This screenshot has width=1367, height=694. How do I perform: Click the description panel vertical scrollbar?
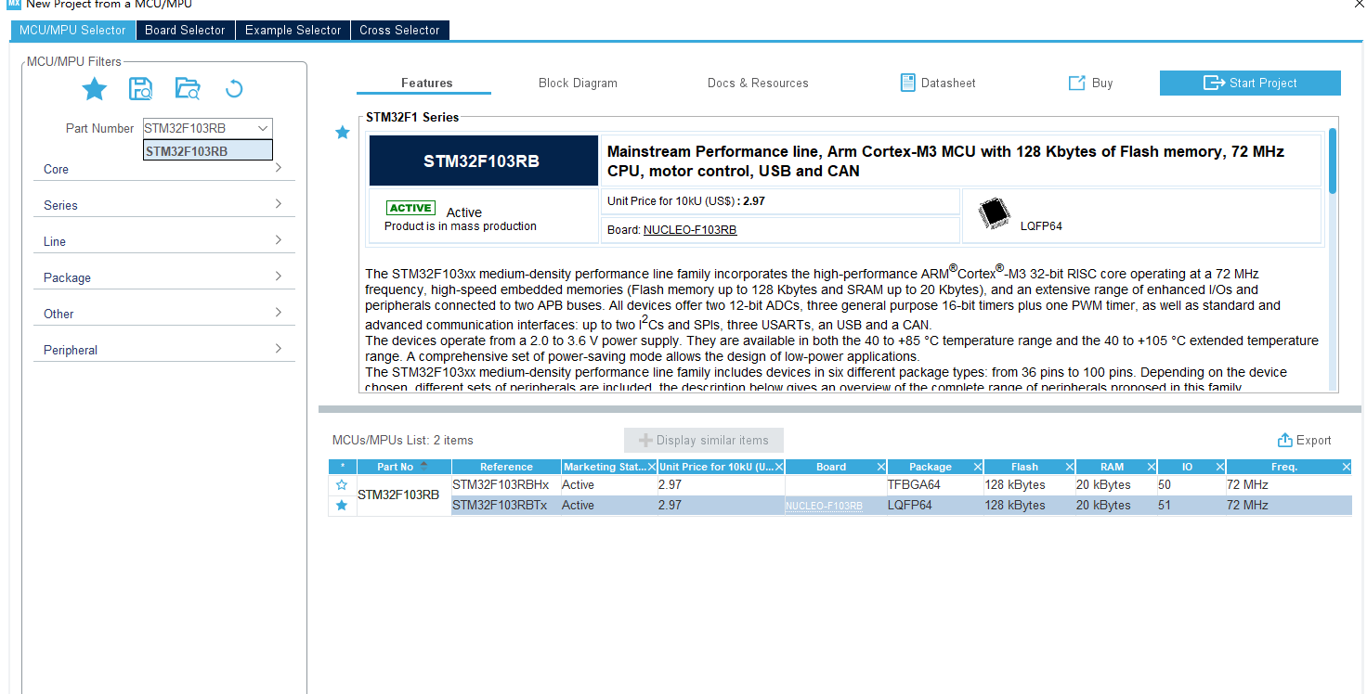[x=1332, y=161]
